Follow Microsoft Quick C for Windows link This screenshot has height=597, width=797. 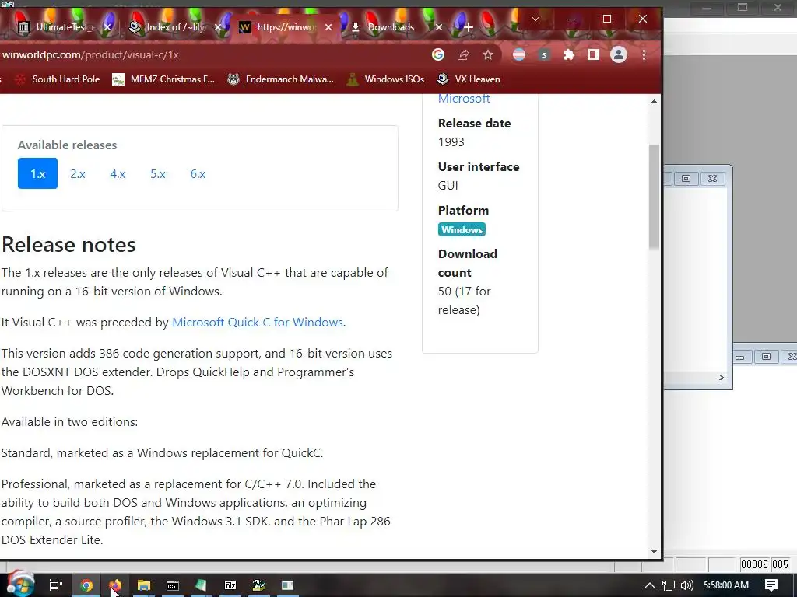pyautogui.click(x=258, y=323)
